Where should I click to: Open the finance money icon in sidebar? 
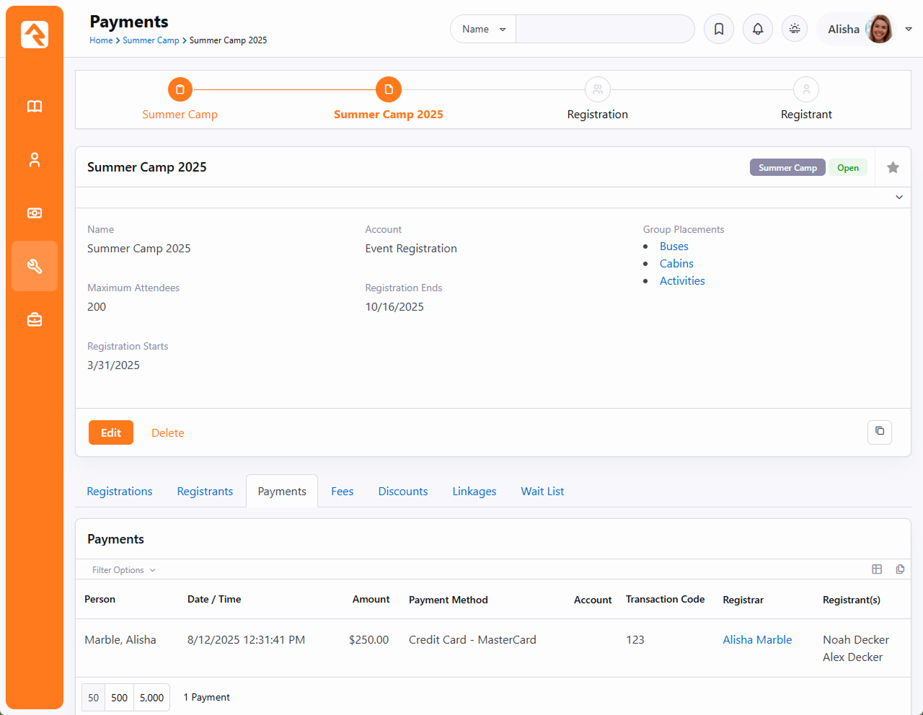(x=35, y=213)
